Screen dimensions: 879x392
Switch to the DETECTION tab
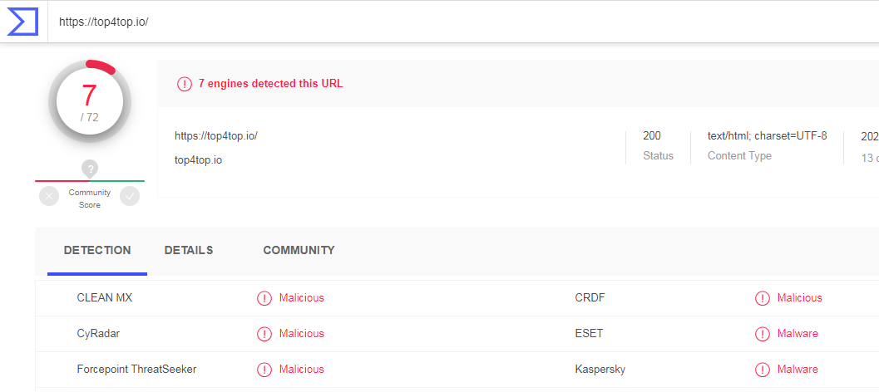97,250
